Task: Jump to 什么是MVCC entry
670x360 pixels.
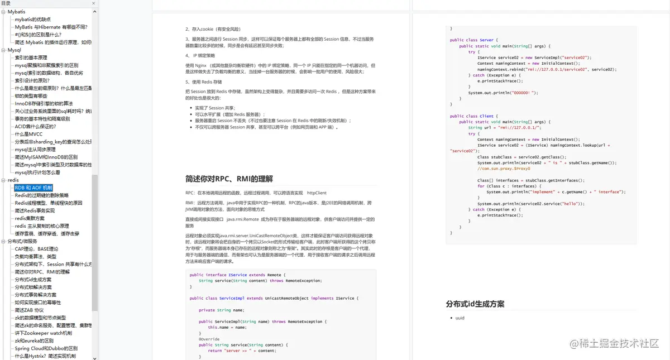Action: [x=28, y=134]
